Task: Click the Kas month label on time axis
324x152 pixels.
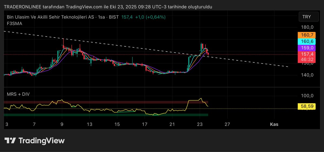Action: click(x=274, y=124)
